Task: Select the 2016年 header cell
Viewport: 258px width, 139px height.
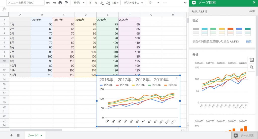Action: pyautogui.click(x=42, y=20)
